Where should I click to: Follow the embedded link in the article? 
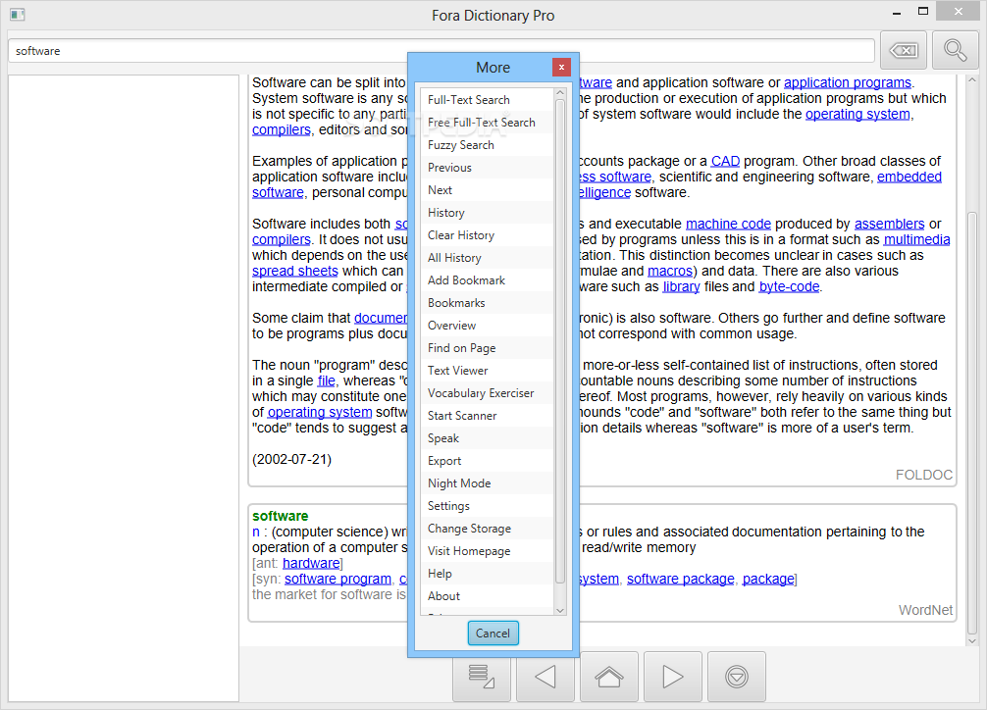tap(909, 177)
